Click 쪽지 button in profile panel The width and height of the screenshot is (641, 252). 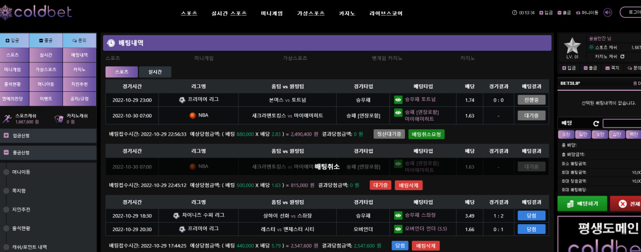point(612,68)
